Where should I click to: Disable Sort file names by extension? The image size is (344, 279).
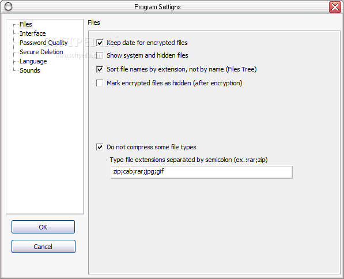100,69
